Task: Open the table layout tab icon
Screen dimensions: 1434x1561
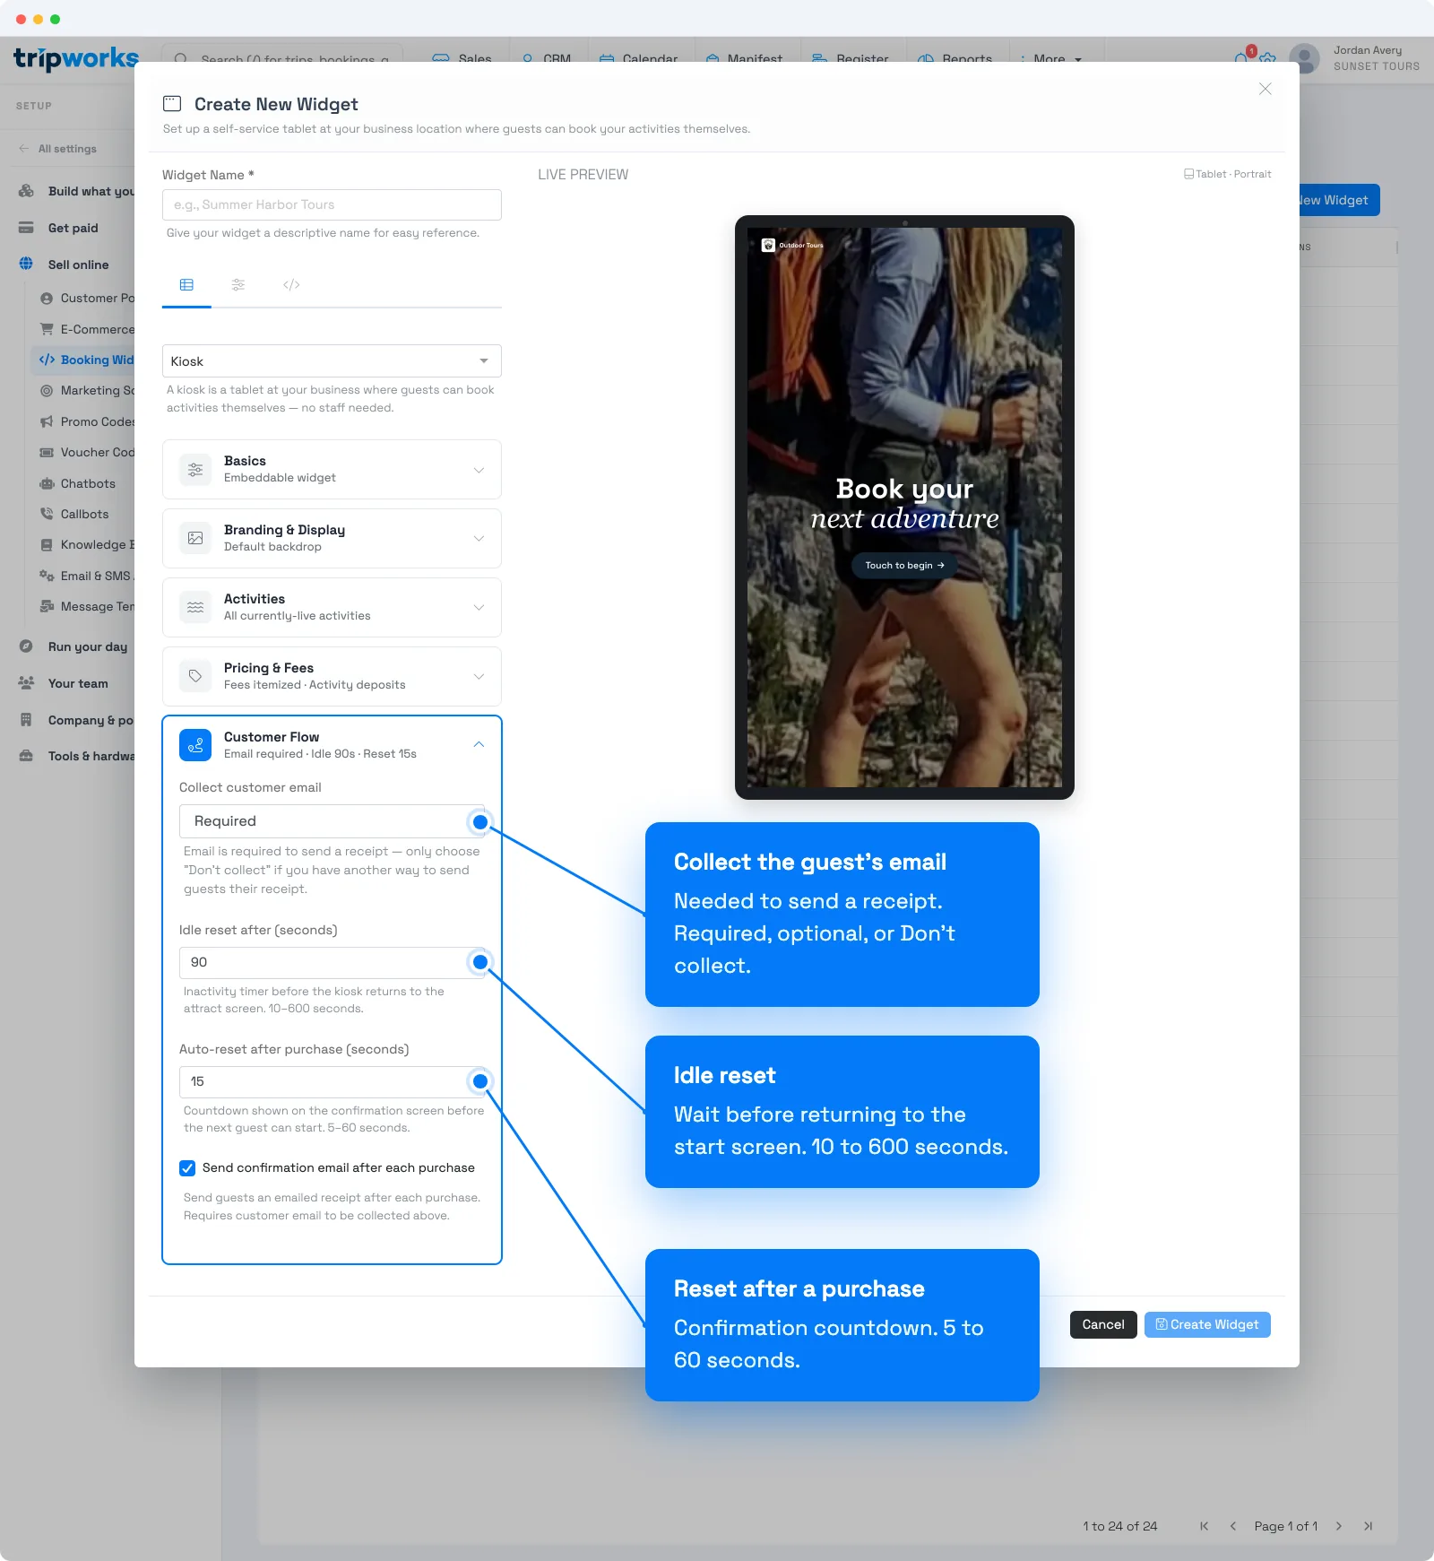Action: (186, 285)
